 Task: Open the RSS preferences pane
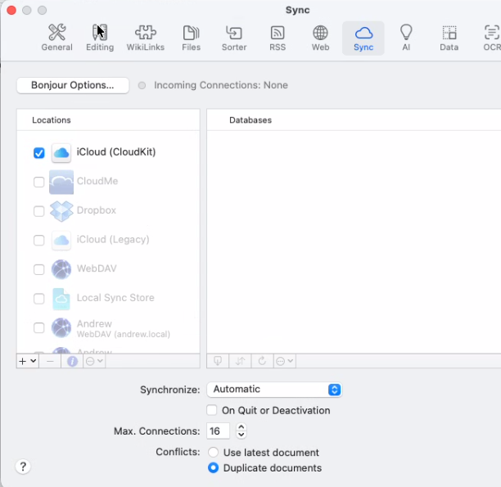click(x=278, y=38)
